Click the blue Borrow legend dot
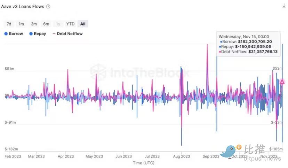 point(6,34)
